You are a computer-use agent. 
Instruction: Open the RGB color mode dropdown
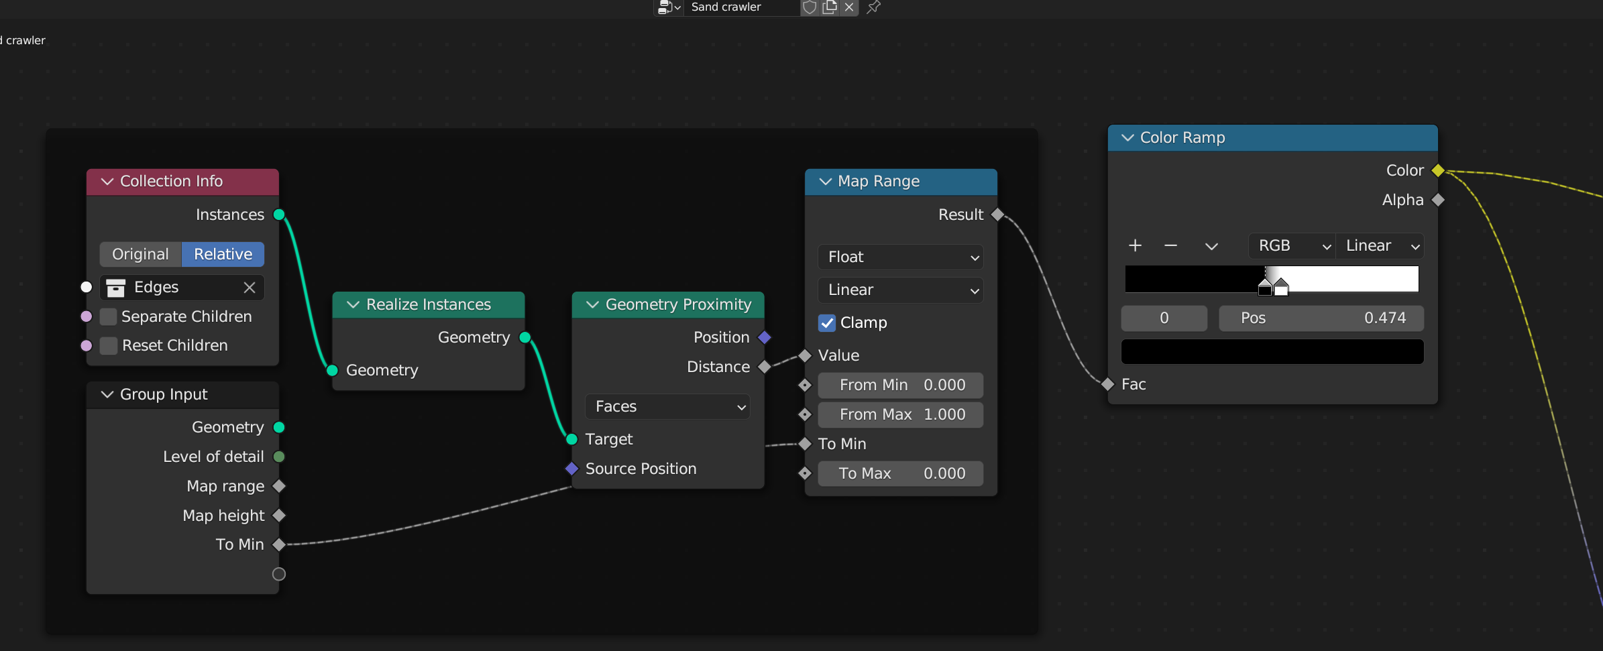coord(1292,246)
